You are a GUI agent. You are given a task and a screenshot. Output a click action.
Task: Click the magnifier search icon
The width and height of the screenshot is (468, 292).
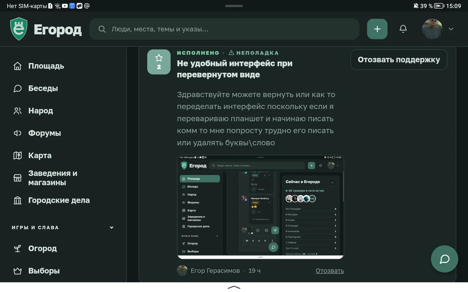(102, 29)
